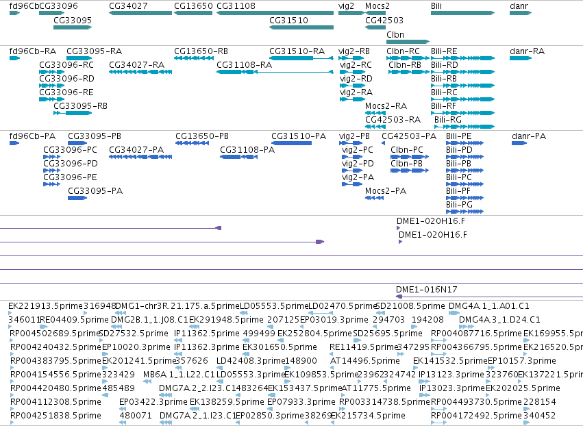Image resolution: width=583 pixels, height=426 pixels.
Task: Select the danr gene label
Action: click(x=519, y=6)
